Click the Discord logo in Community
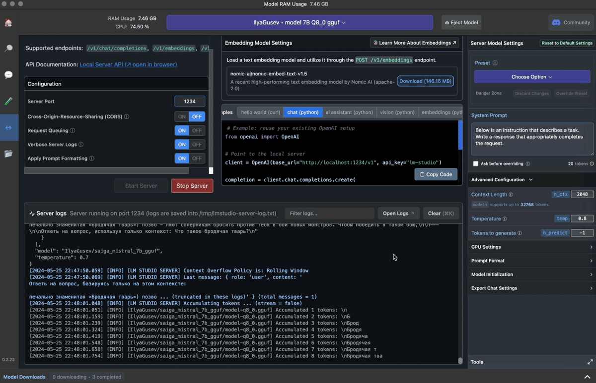 pyautogui.click(x=556, y=22)
